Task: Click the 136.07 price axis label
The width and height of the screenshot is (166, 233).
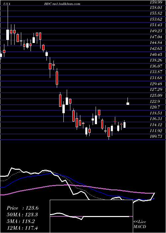Action: tap(156, 66)
